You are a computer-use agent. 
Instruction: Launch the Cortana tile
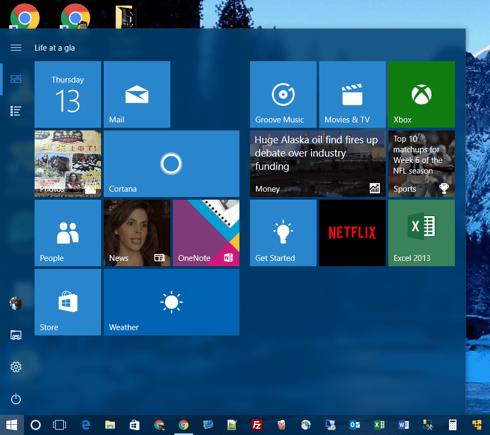point(171,163)
